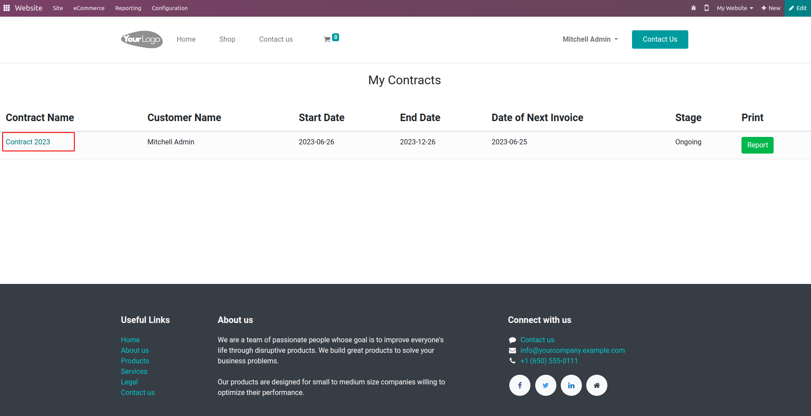
Task: Open the Mitchell Admin user dropdown
Action: [x=590, y=39]
